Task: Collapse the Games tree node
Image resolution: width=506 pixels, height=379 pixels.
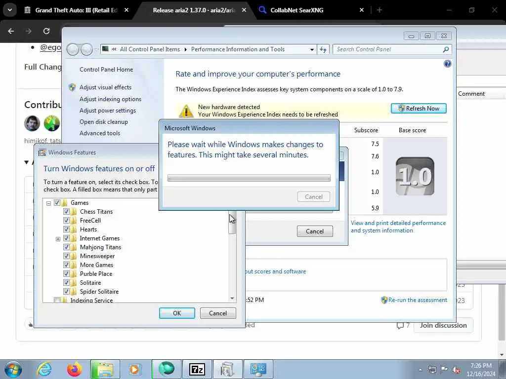Action: click(x=48, y=203)
